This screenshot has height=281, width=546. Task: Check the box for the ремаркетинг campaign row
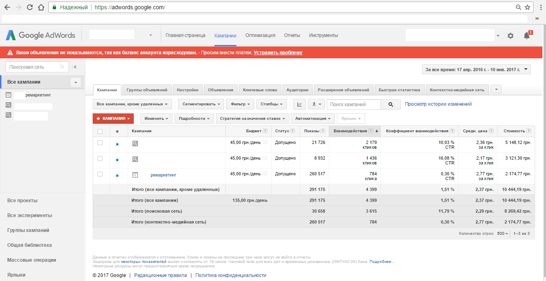tap(100, 174)
